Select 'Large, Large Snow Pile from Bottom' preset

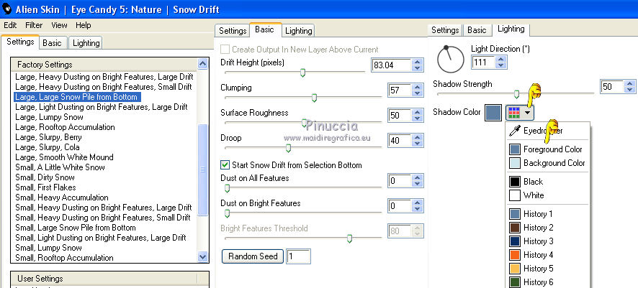click(x=76, y=97)
